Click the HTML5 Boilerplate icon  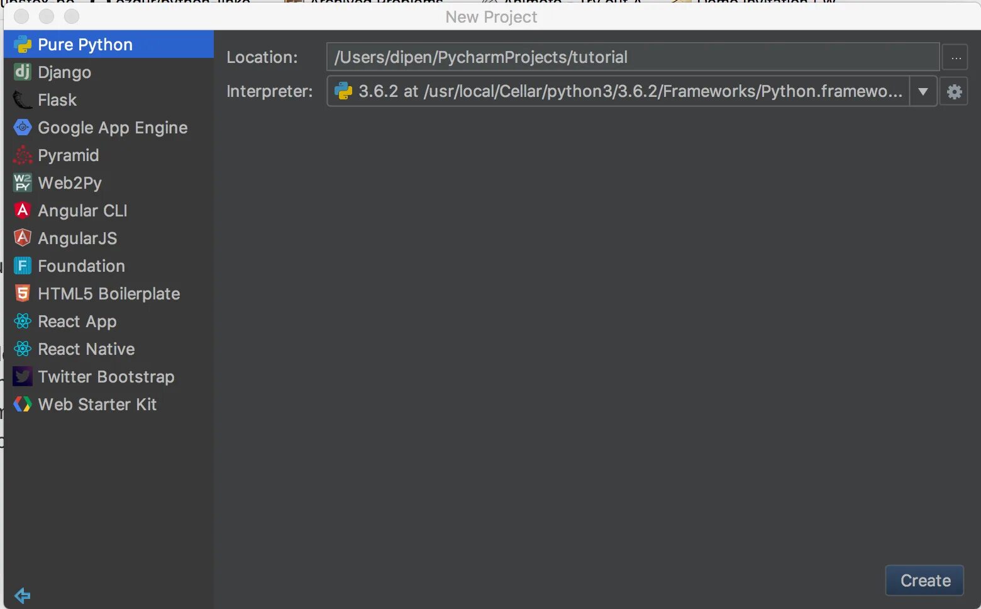[x=23, y=294]
